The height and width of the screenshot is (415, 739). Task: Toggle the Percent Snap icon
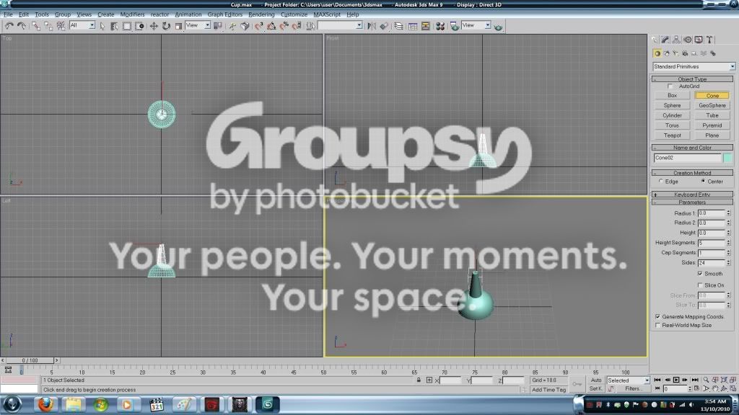tap(284, 27)
